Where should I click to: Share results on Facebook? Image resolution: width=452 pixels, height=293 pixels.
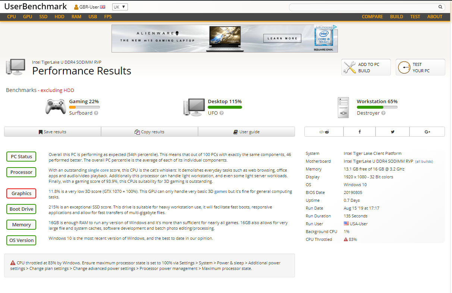coord(360,132)
